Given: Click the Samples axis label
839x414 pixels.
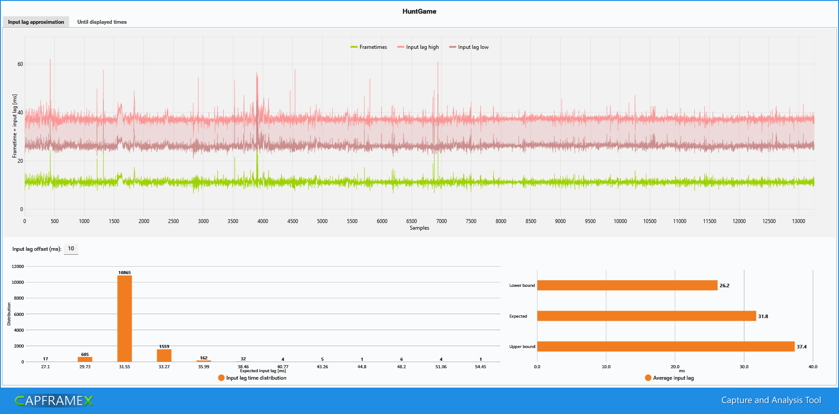Looking at the screenshot, I should coord(419,228).
